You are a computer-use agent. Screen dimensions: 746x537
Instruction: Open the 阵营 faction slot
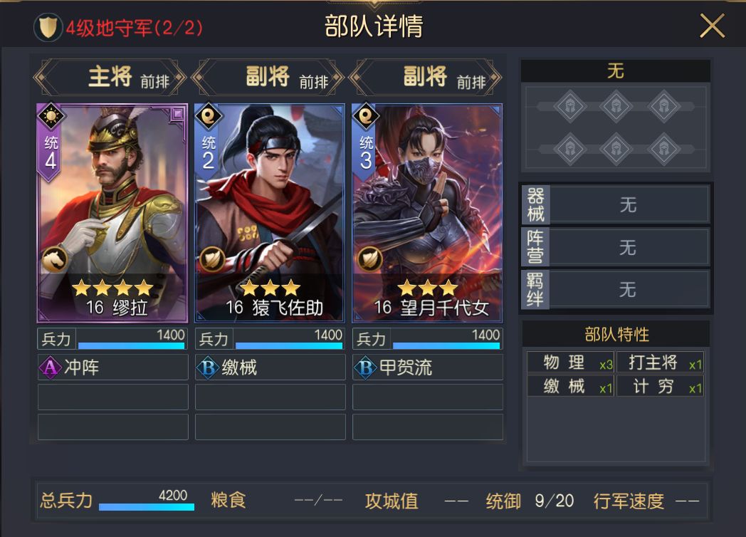pos(616,247)
